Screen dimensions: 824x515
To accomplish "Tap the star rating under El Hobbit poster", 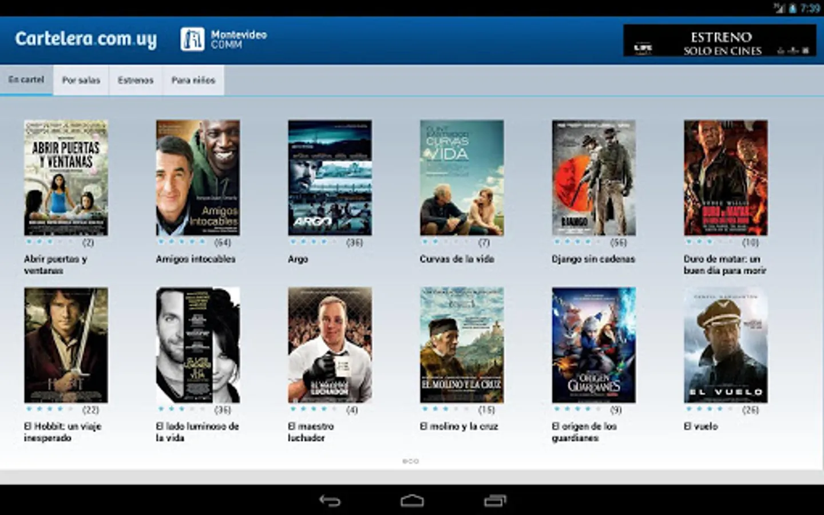I will coord(50,410).
